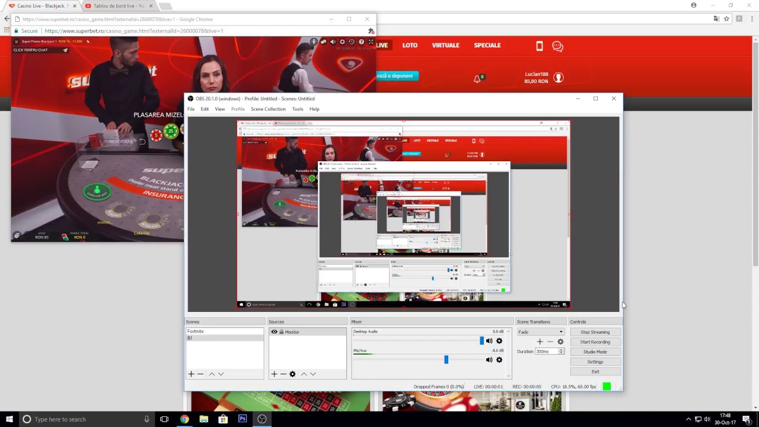Toggle sound in the blackjack game window
The image size is (759, 427).
(x=333, y=42)
